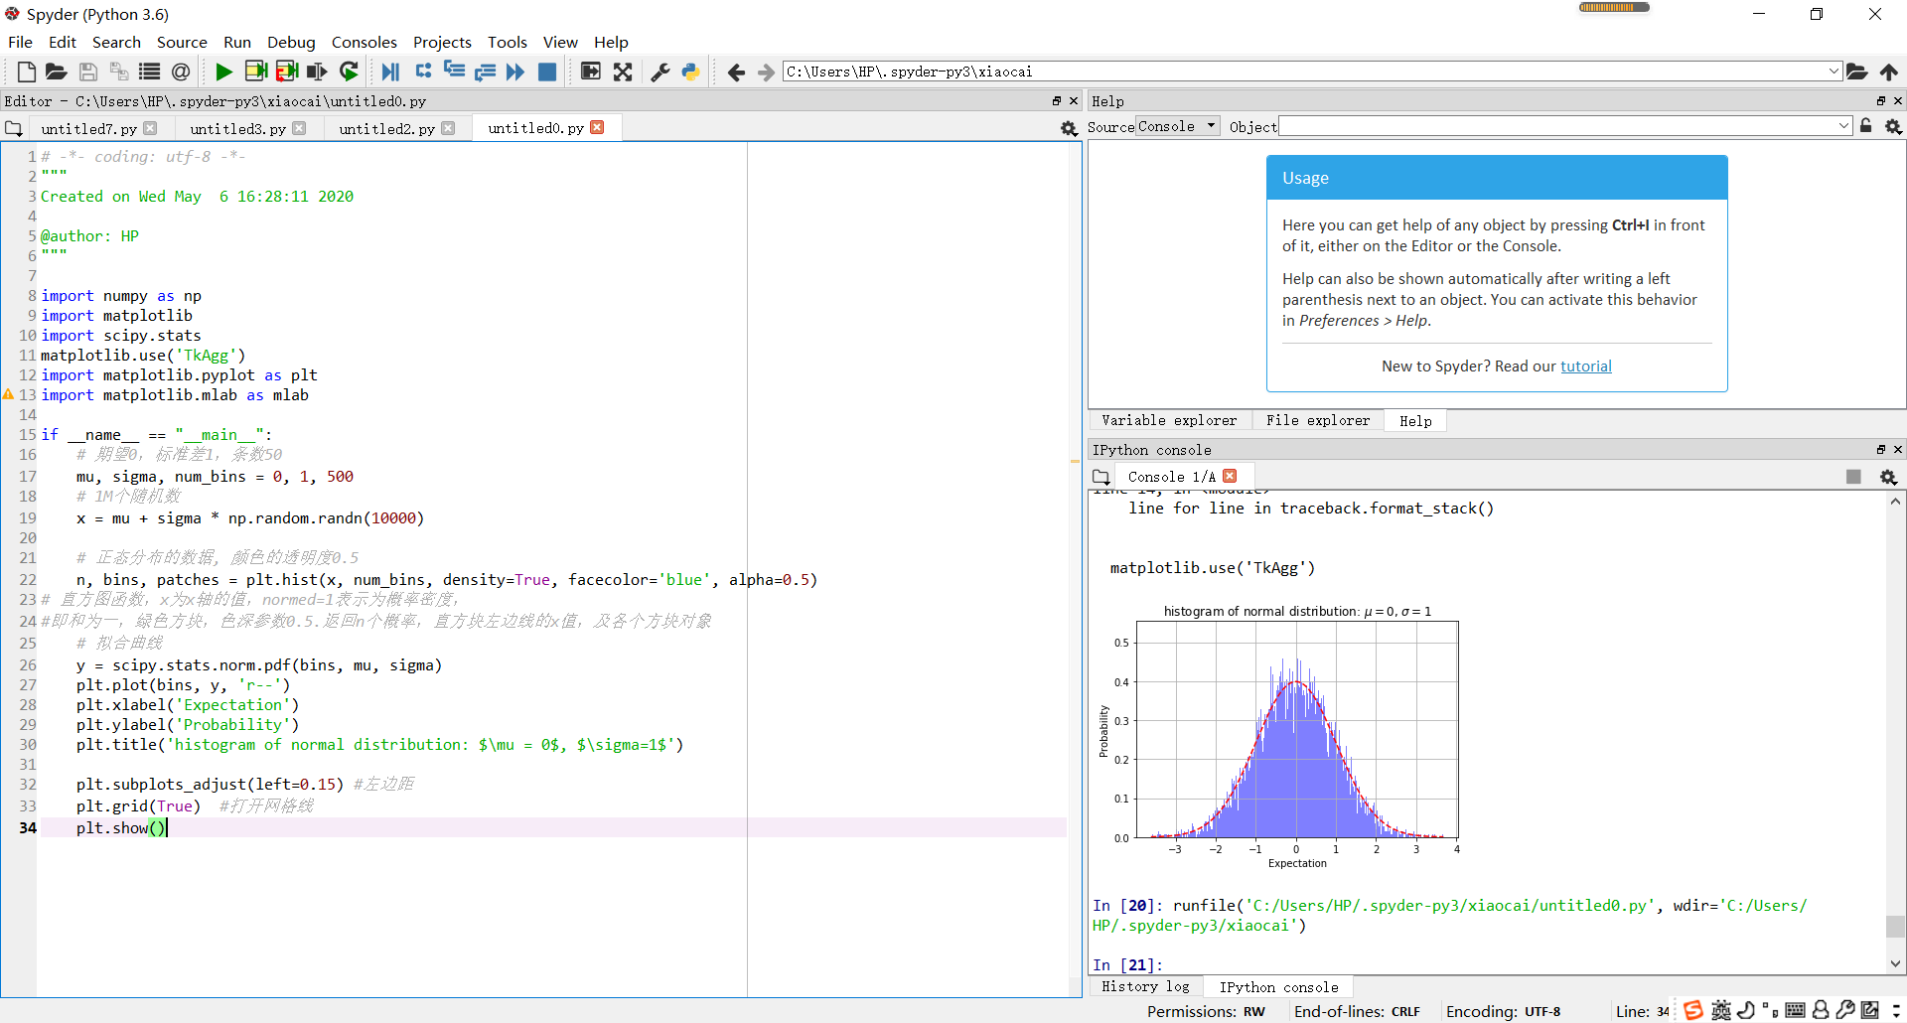This screenshot has width=1907, height=1023.
Task: Open Preferences via the wrench icon
Action: pos(660,72)
